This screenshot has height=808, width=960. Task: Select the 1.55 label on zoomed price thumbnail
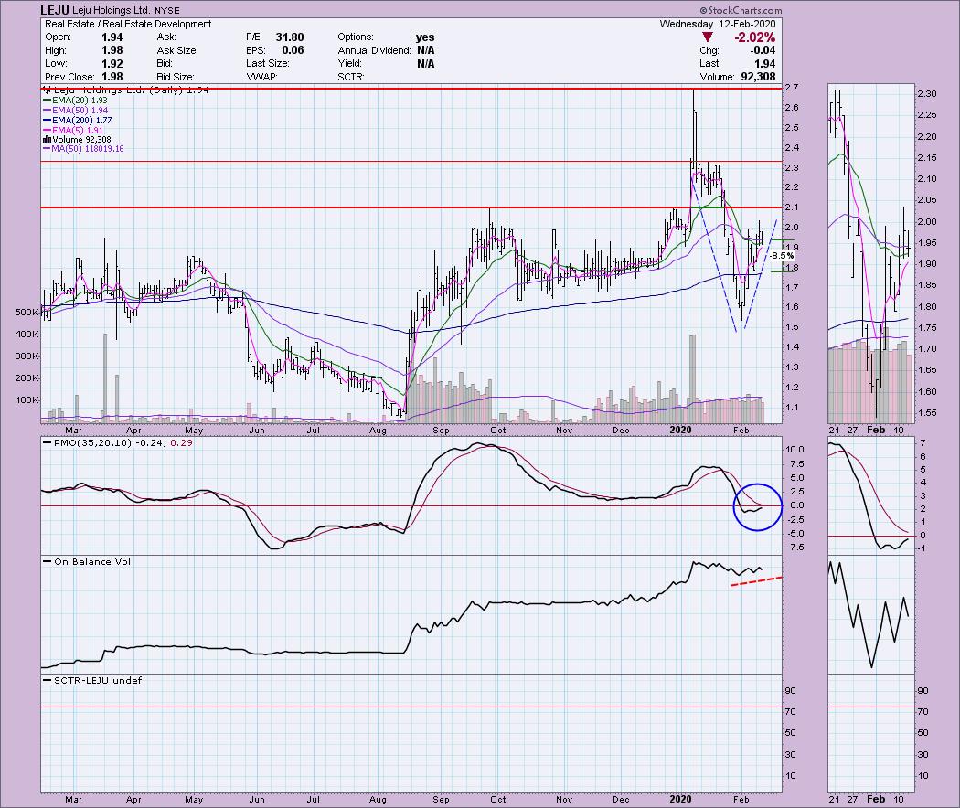point(927,413)
